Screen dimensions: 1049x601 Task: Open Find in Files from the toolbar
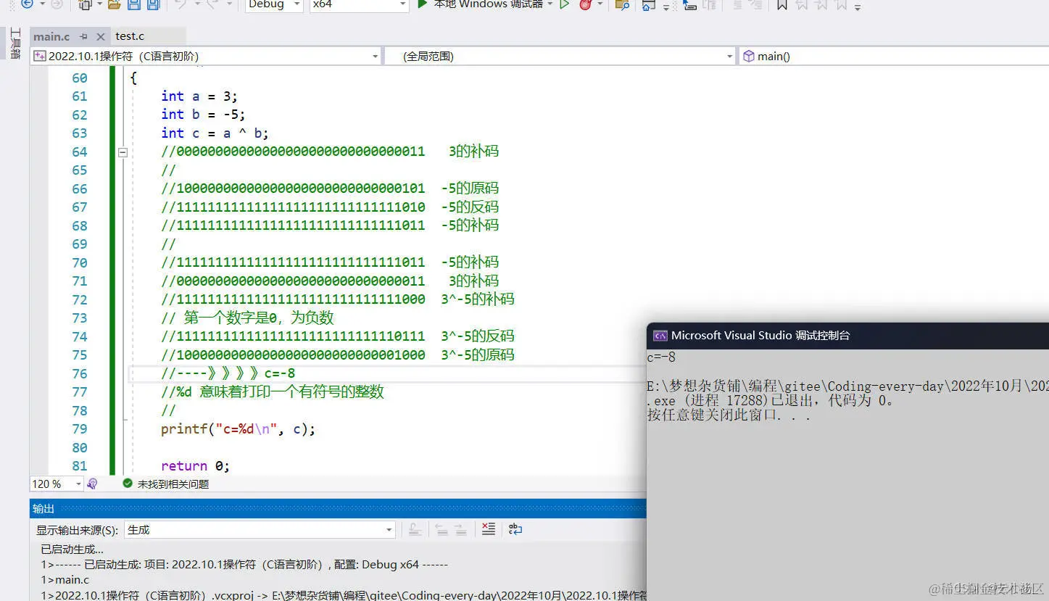pos(621,4)
